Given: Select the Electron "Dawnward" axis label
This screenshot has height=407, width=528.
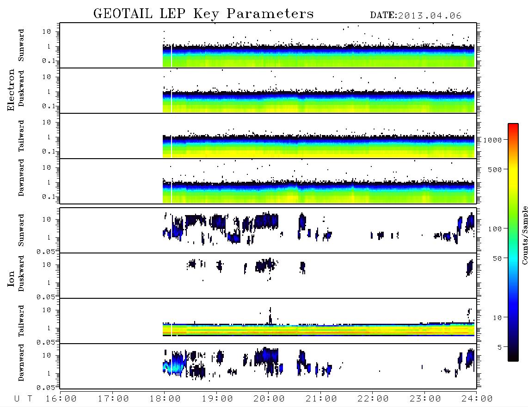Looking at the screenshot, I should (21, 178).
